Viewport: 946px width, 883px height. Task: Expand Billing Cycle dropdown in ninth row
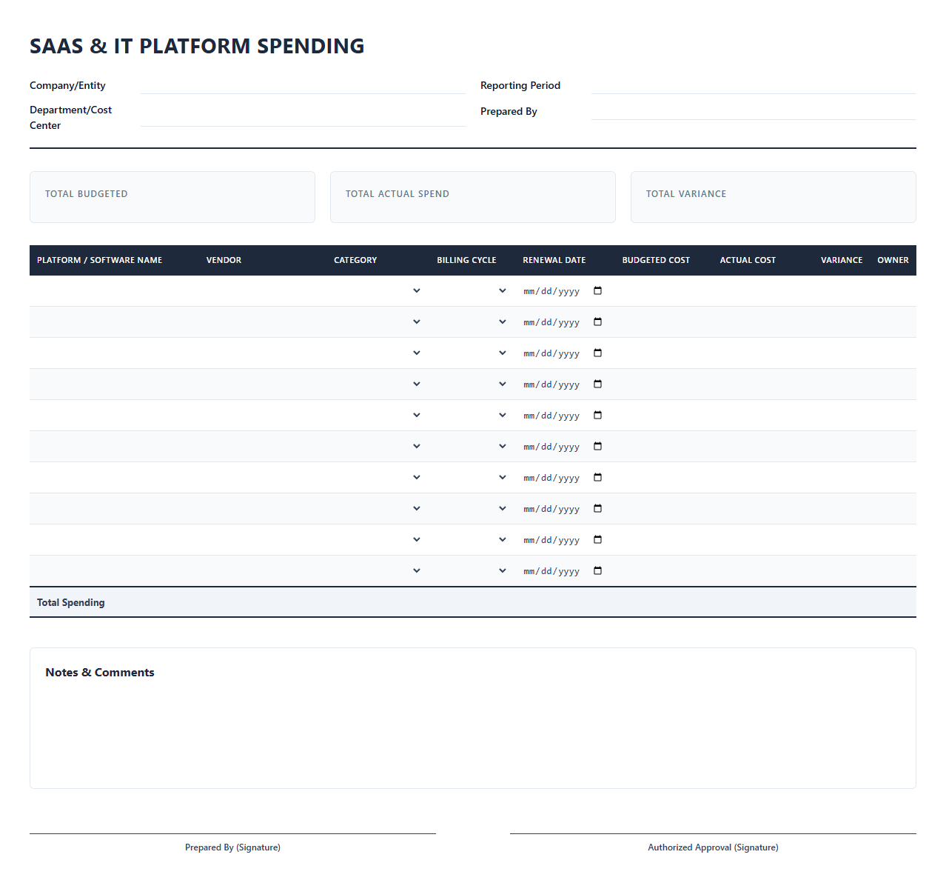(472, 540)
